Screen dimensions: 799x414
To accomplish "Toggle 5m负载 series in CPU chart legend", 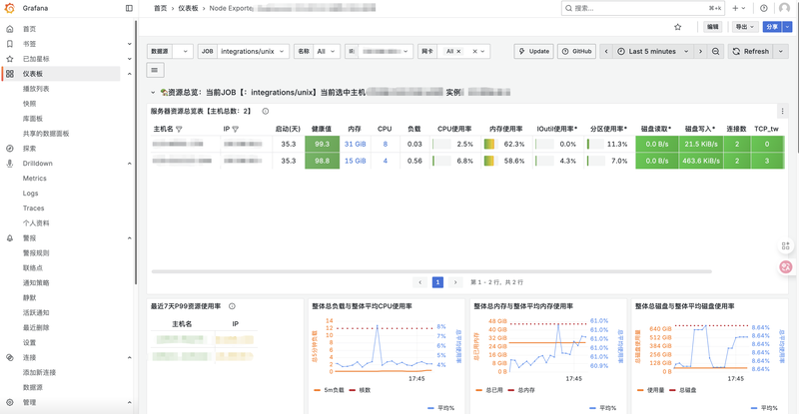I will click(336, 389).
